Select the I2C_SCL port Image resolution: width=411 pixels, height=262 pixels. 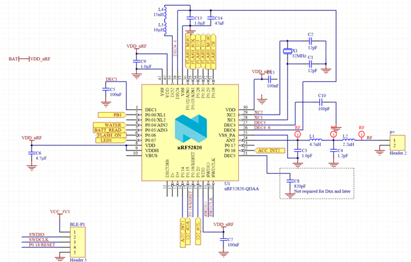[x=198, y=231]
